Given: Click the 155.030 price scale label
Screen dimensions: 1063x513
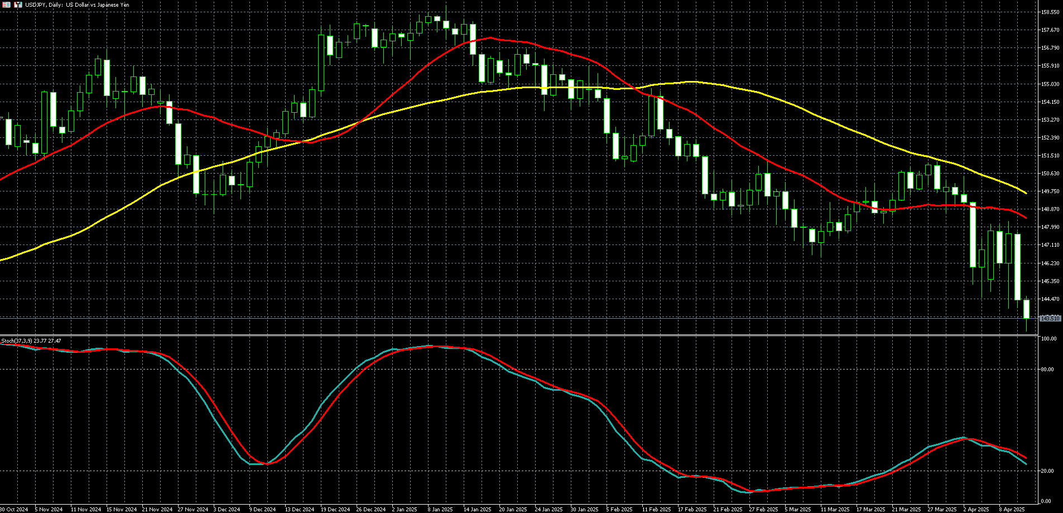Looking at the screenshot, I should coord(1050,84).
